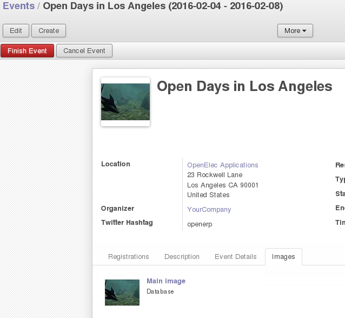Go back to the Events breadcrumb
This screenshot has height=318, width=345.
click(x=19, y=7)
